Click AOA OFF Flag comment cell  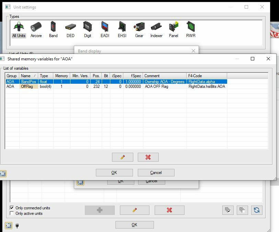pos(165,86)
